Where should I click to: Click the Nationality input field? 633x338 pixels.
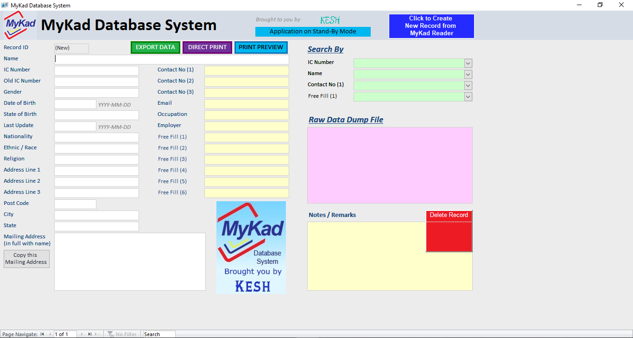point(96,137)
